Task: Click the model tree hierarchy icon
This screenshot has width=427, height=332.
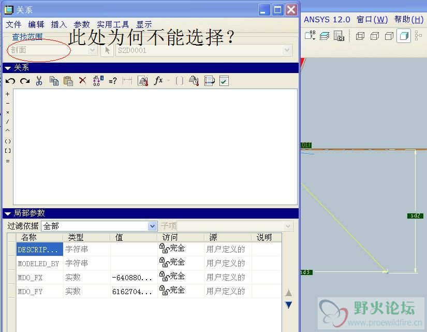Action: tap(418, 36)
